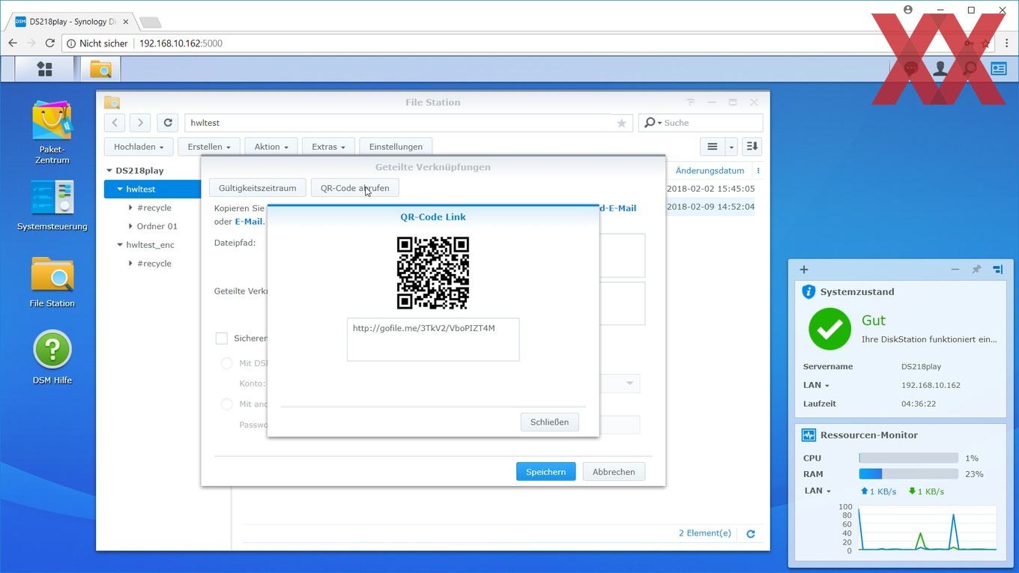Open Systemsteuerung desktop icon
The height and width of the screenshot is (573, 1019).
(52, 205)
